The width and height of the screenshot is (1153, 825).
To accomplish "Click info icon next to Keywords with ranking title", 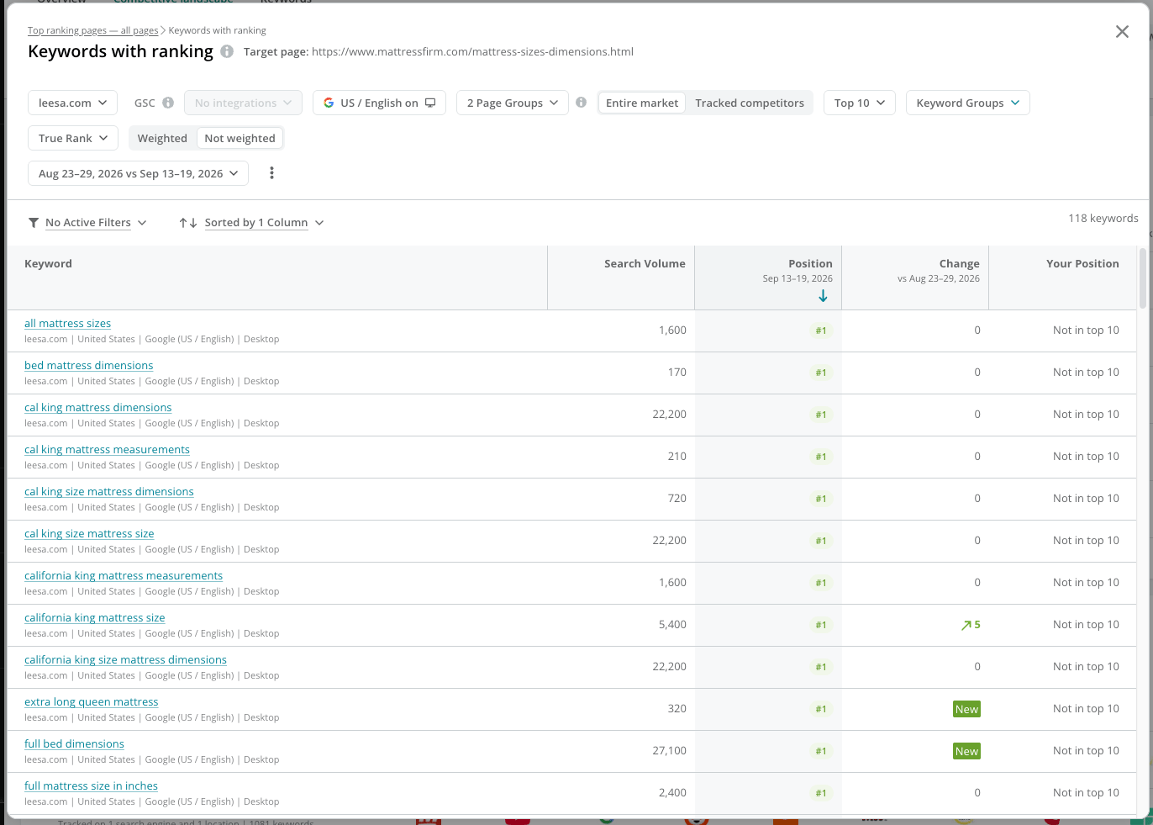I will pos(227,51).
